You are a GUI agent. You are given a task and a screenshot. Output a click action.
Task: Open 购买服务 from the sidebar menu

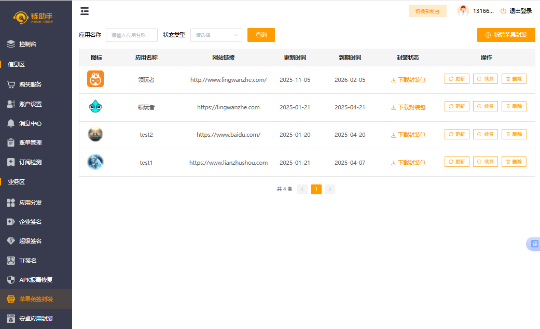(30, 84)
